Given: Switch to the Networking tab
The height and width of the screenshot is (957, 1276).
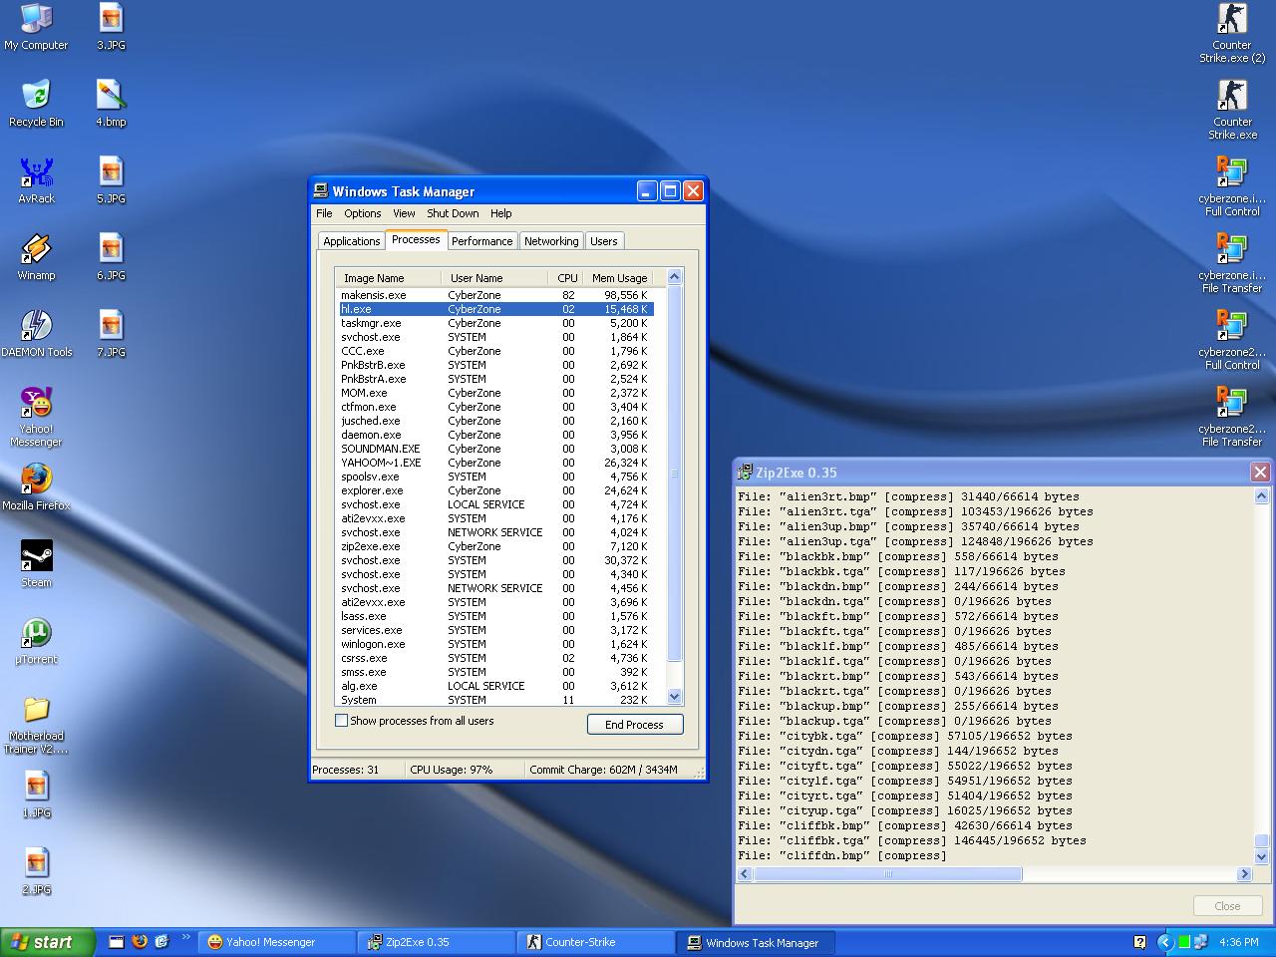Looking at the screenshot, I should point(551,241).
